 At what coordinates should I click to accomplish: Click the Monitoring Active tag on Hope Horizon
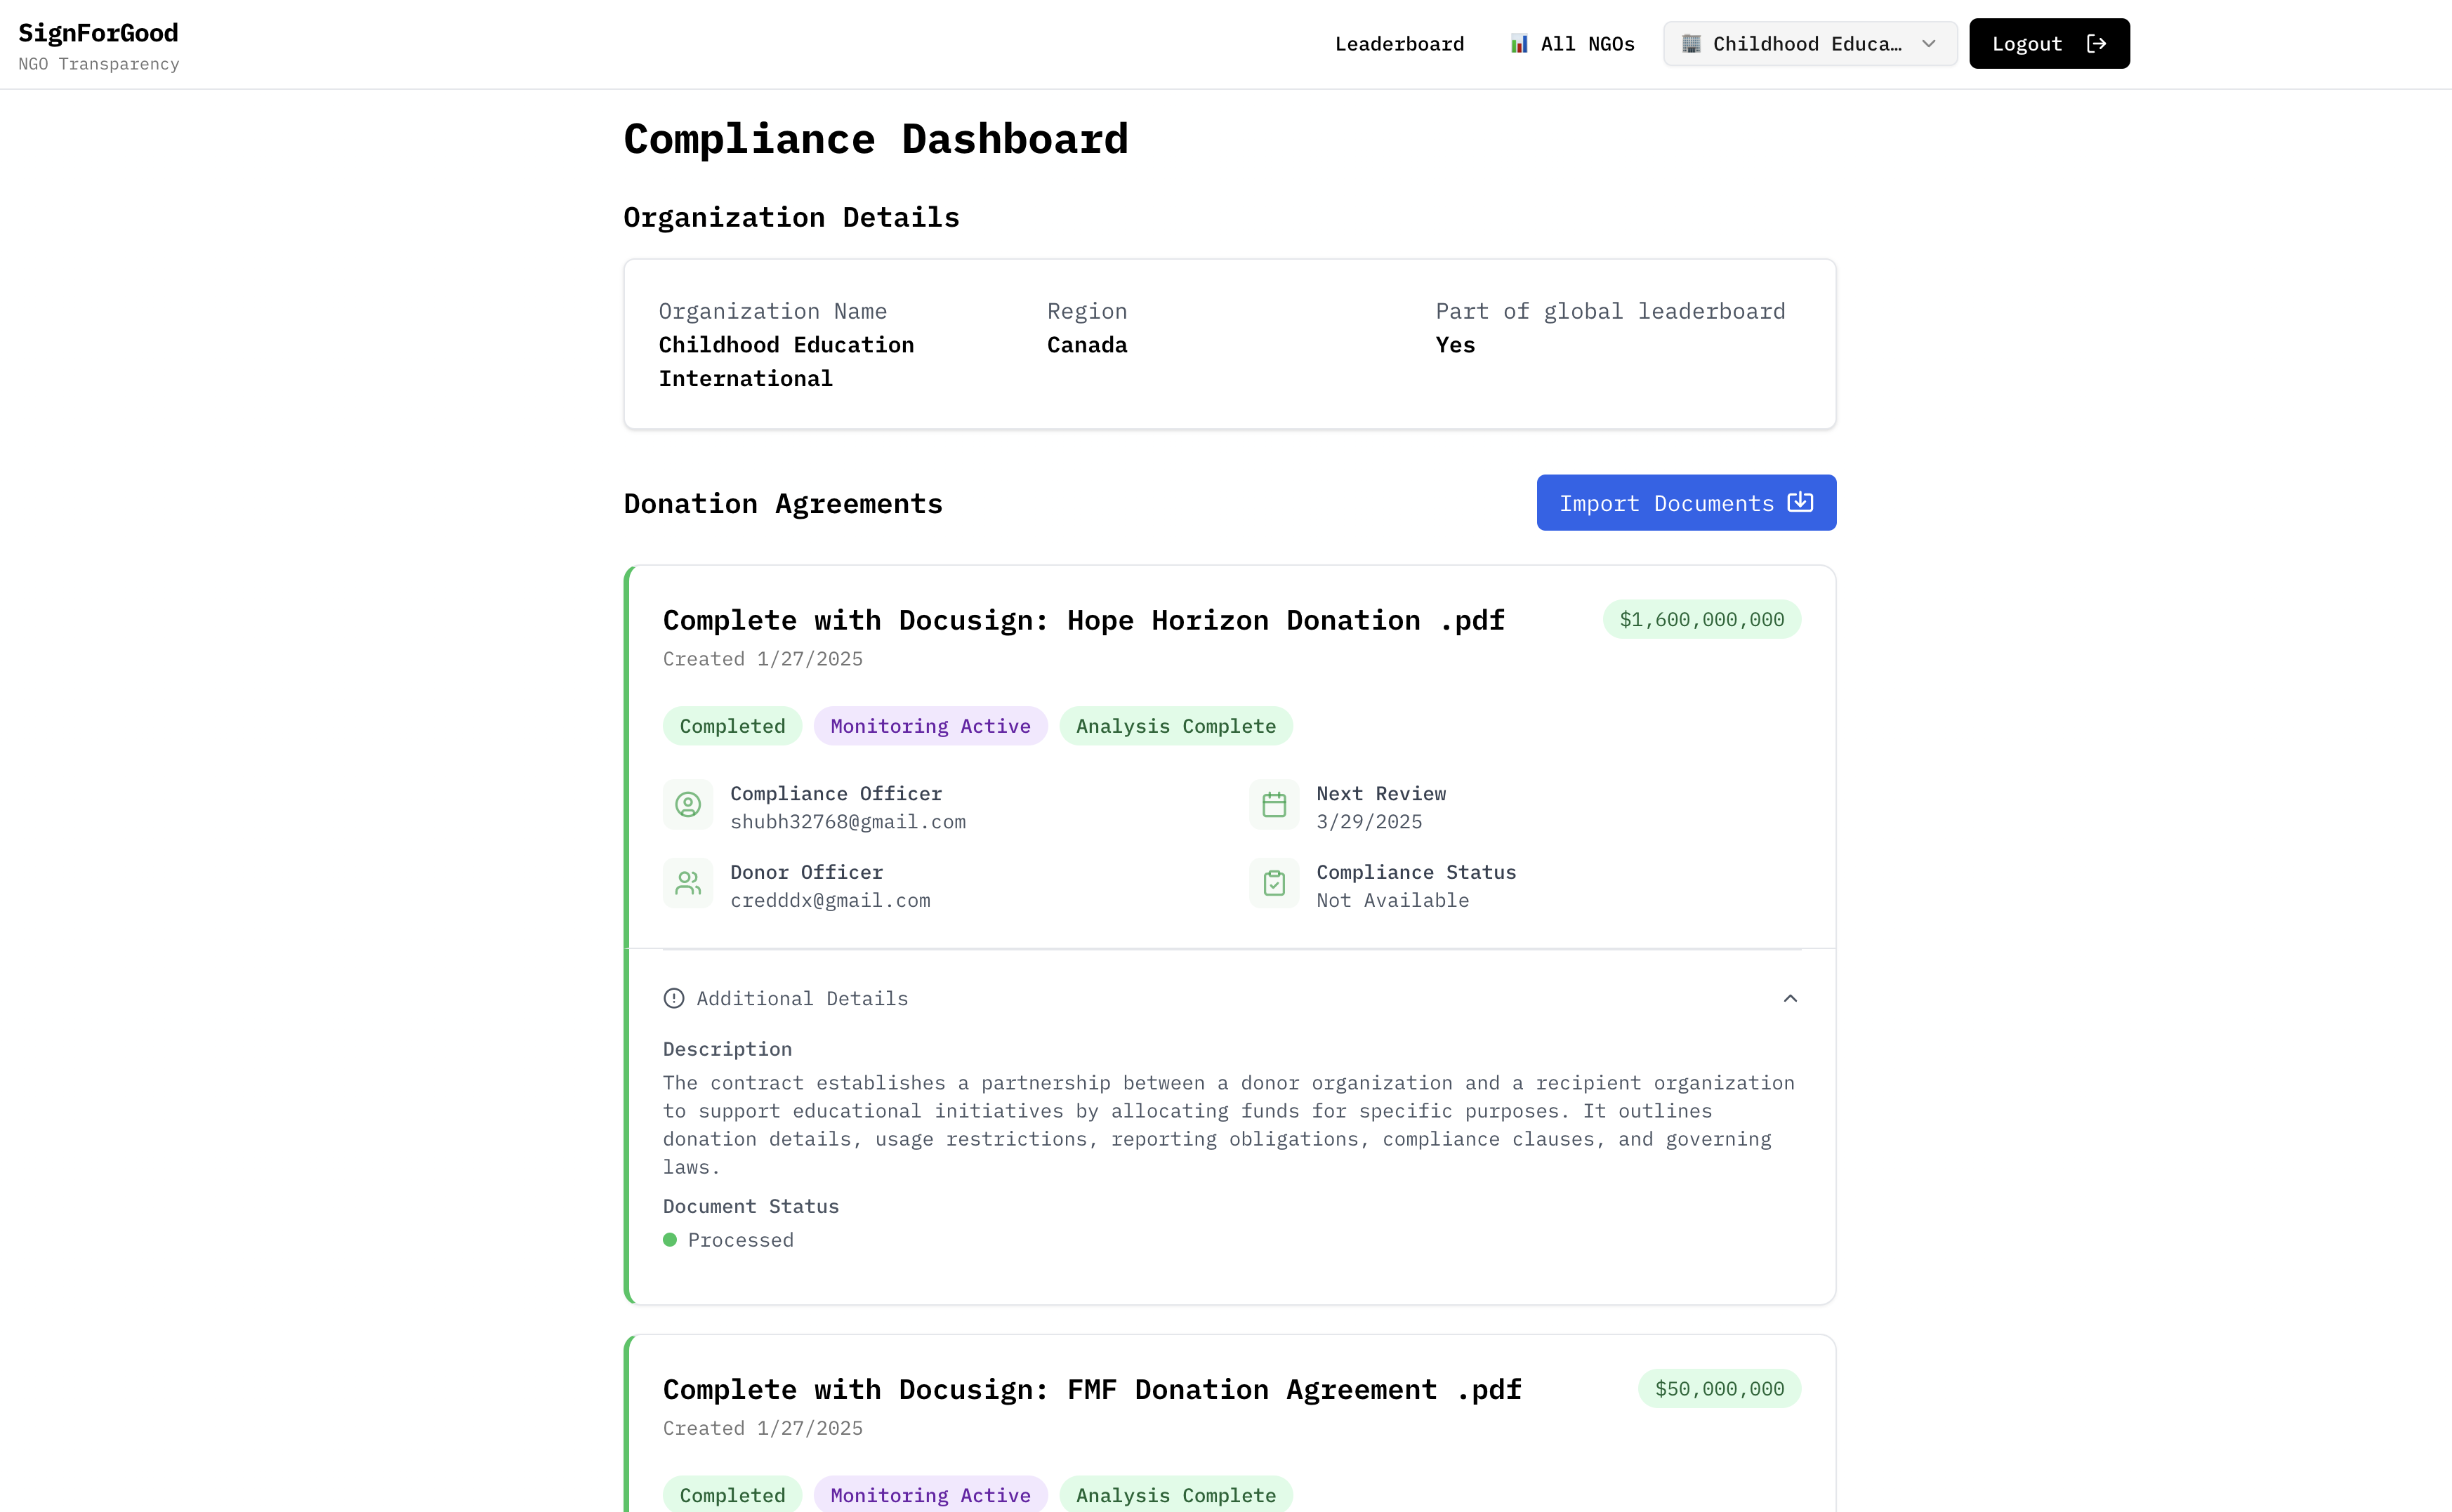pos(930,727)
